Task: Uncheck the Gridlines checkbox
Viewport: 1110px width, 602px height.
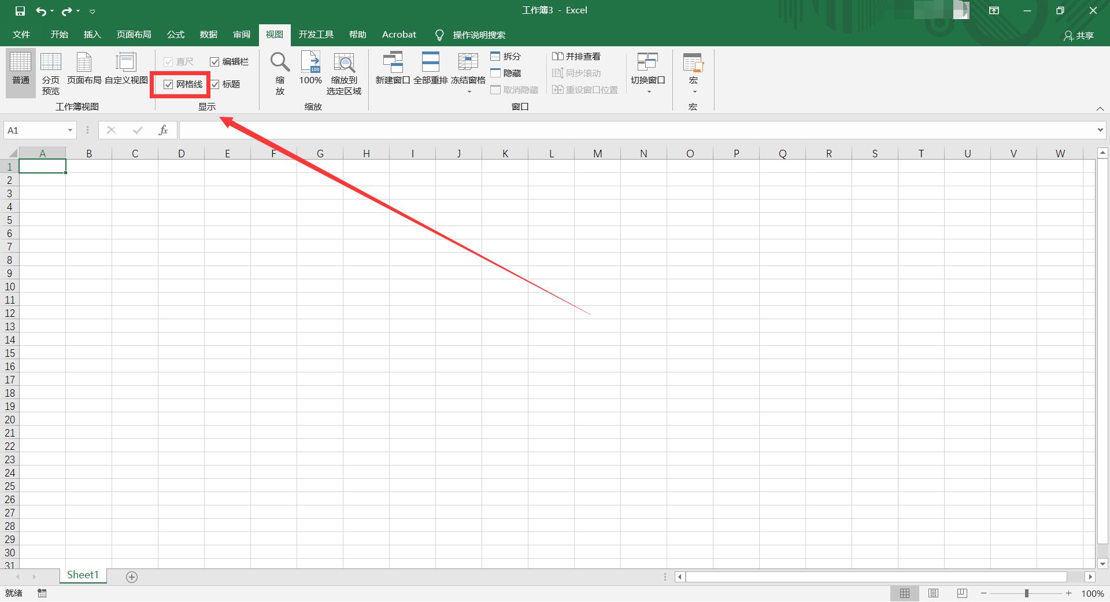Action: (x=169, y=84)
